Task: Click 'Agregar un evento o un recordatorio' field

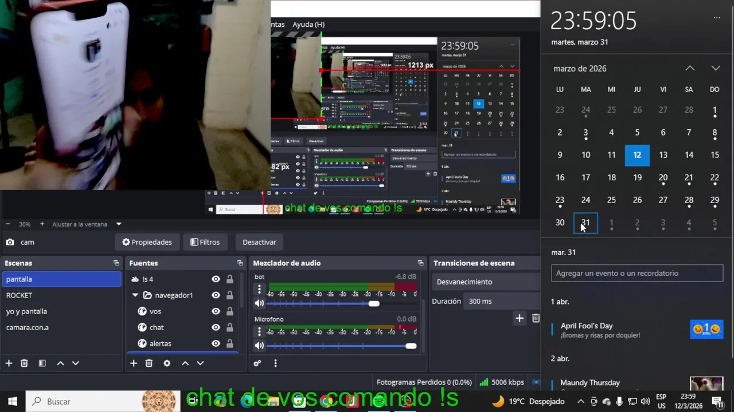Action: [637, 273]
